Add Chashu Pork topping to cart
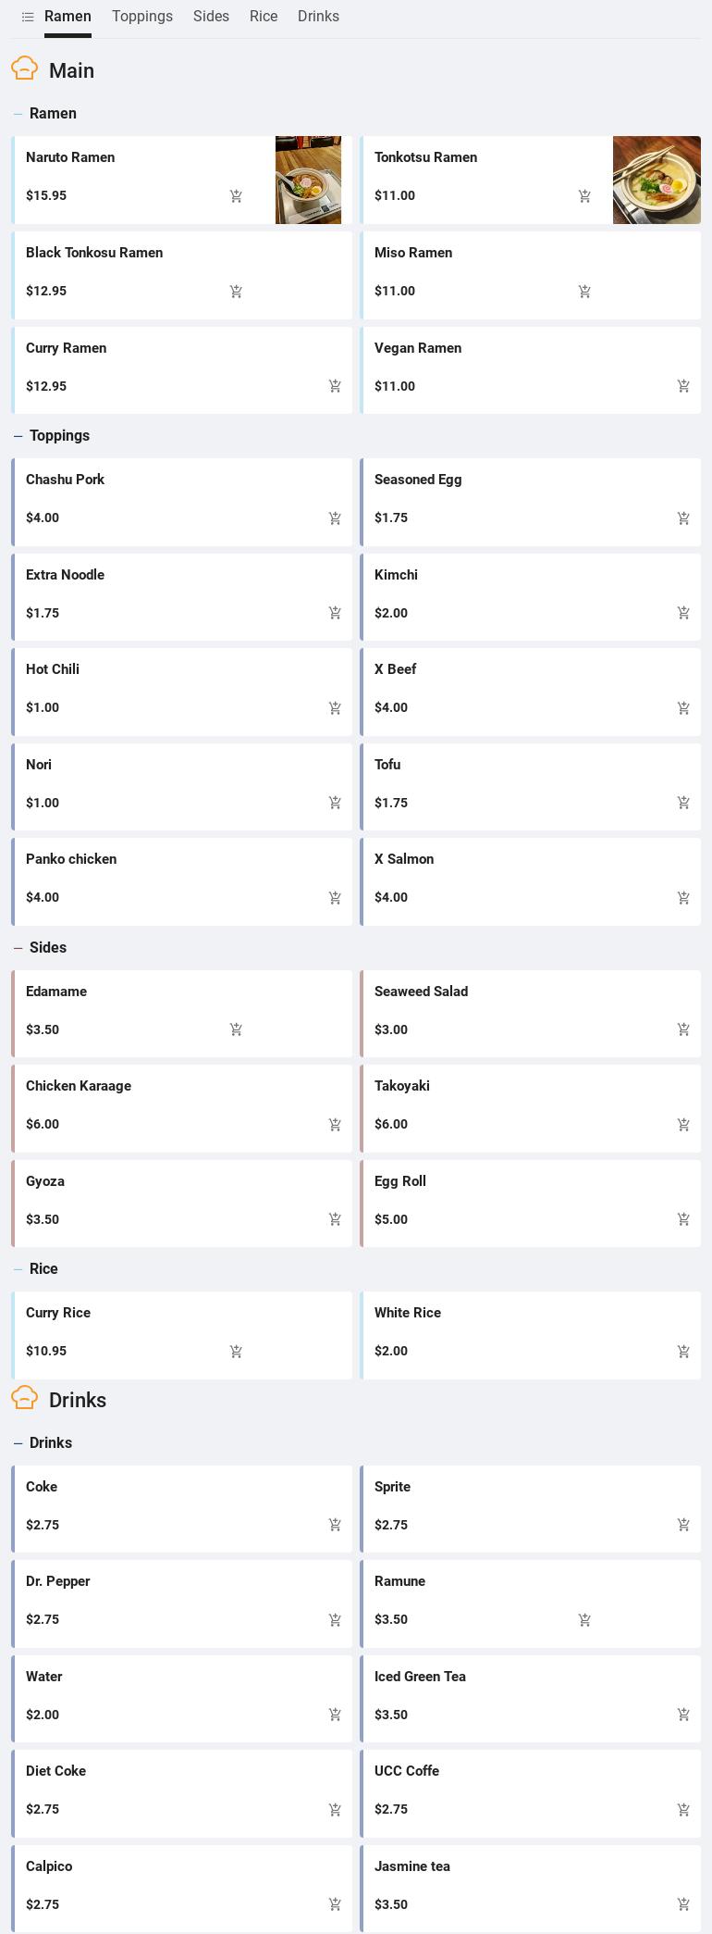 click(335, 518)
